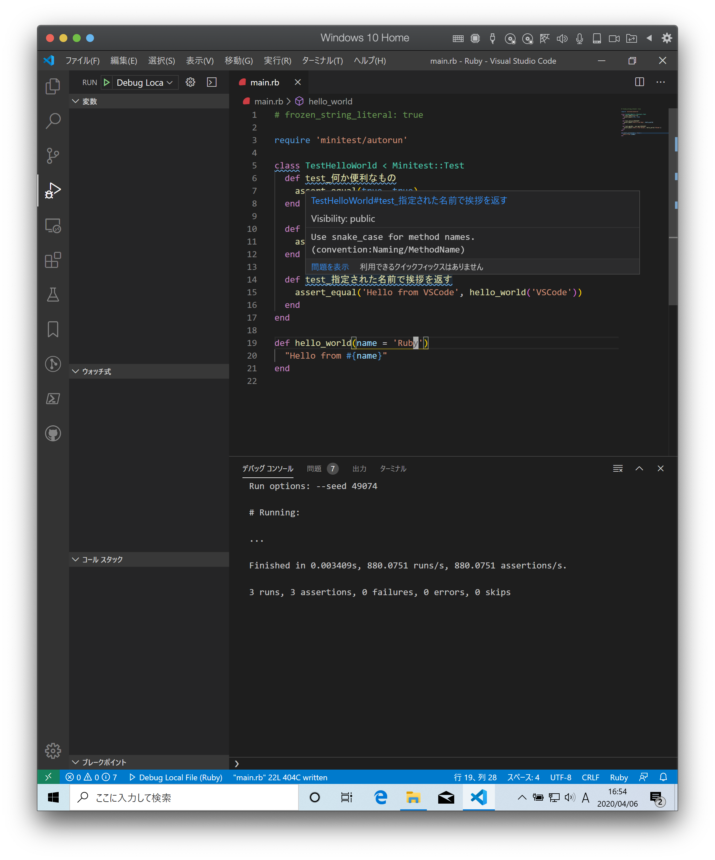Maximize the bottom panel size
Image resolution: width=715 pixels, height=860 pixels.
pos(639,468)
